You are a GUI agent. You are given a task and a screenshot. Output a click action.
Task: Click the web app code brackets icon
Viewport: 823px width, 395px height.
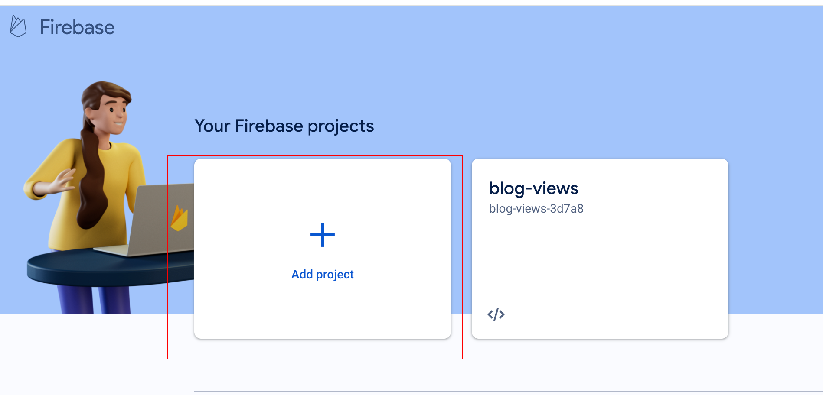click(x=496, y=314)
